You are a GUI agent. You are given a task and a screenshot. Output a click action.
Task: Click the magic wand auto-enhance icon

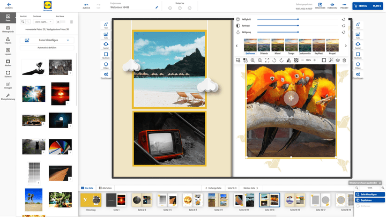point(331,61)
